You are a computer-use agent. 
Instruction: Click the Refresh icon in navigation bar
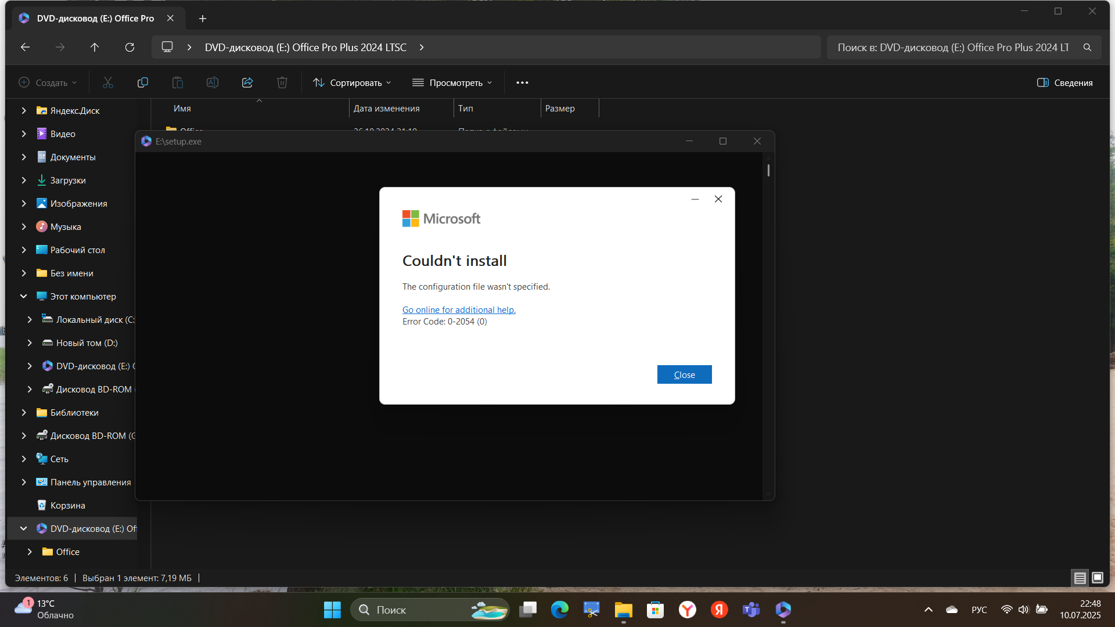tap(130, 47)
